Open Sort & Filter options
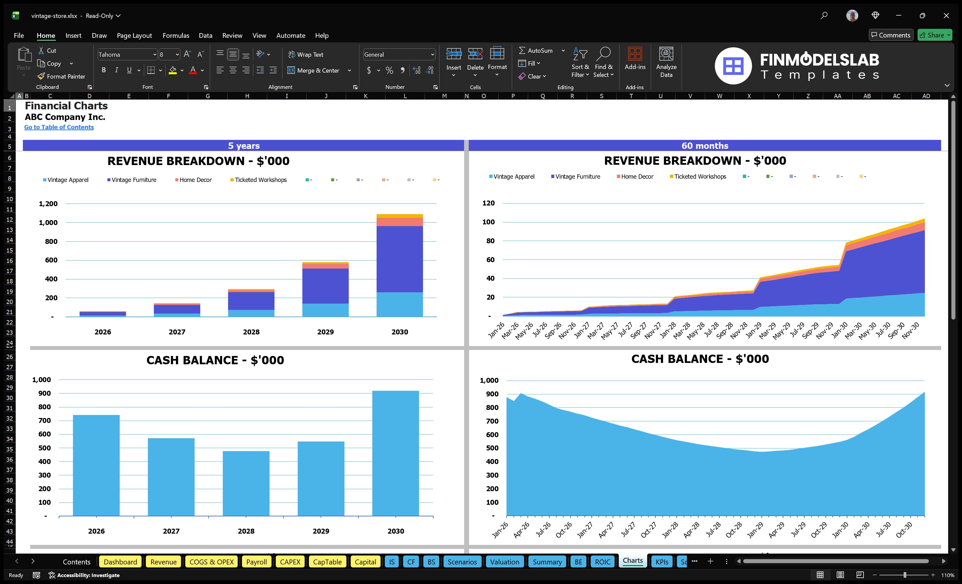 580,62
